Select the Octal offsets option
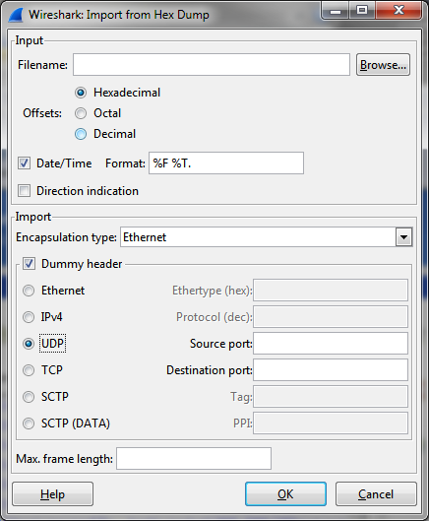Viewport: 429px width, 521px height. click(81, 113)
